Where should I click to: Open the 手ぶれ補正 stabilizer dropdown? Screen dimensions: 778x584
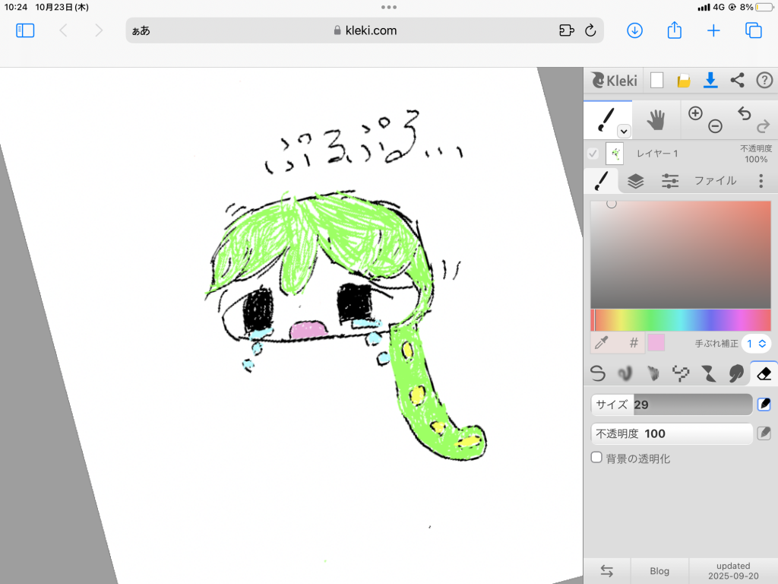click(756, 343)
